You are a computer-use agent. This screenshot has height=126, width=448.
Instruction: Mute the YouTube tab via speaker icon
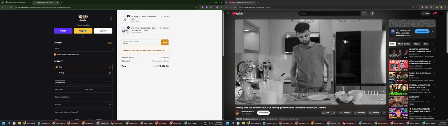251,2
